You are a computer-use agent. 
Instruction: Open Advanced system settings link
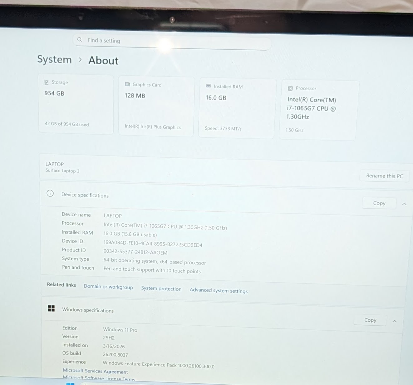click(x=219, y=291)
